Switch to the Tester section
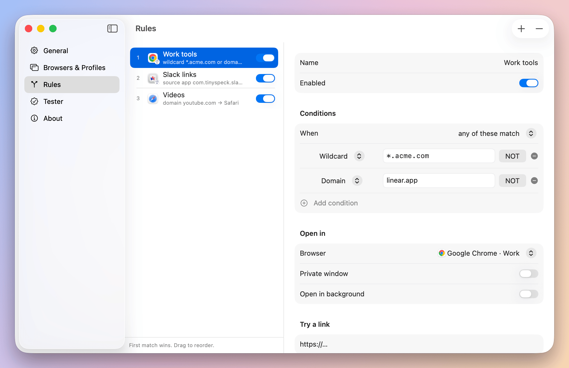This screenshot has width=569, height=368. pyautogui.click(x=72, y=101)
